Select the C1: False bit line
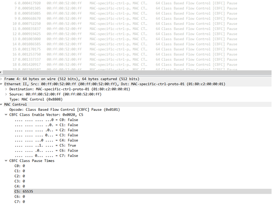This screenshot has width=272, height=210. pos(47,125)
